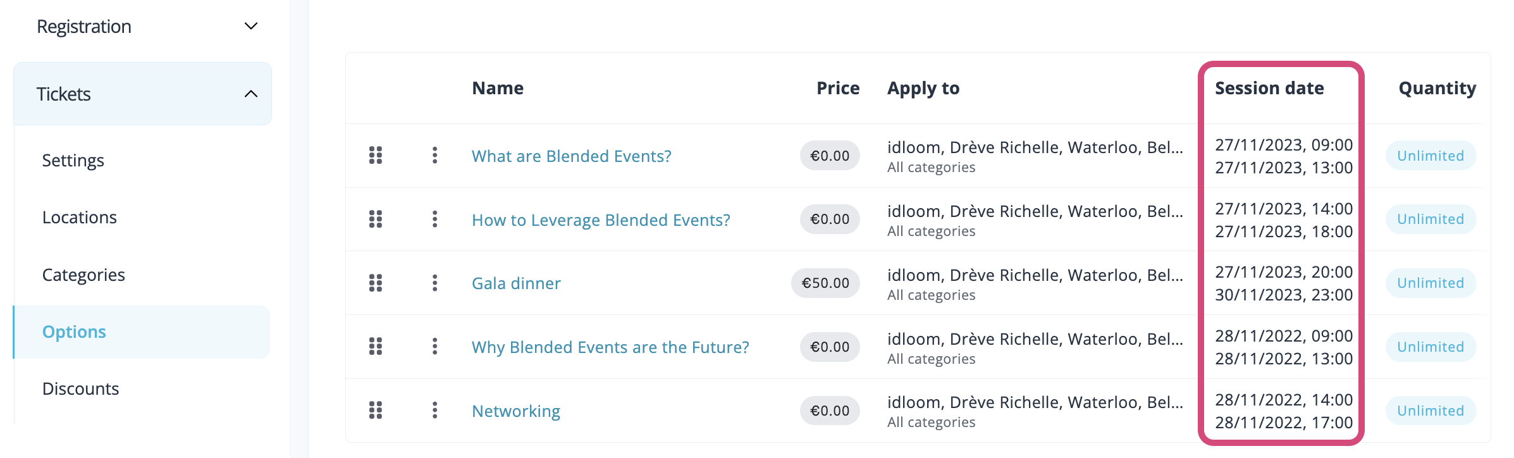Collapse the Tickets section in the sidebar
The height and width of the screenshot is (458, 1514).
pyautogui.click(x=142, y=94)
